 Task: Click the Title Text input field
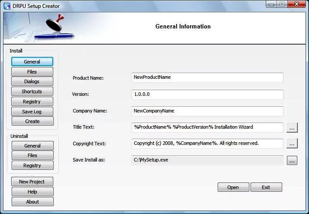coord(207,127)
